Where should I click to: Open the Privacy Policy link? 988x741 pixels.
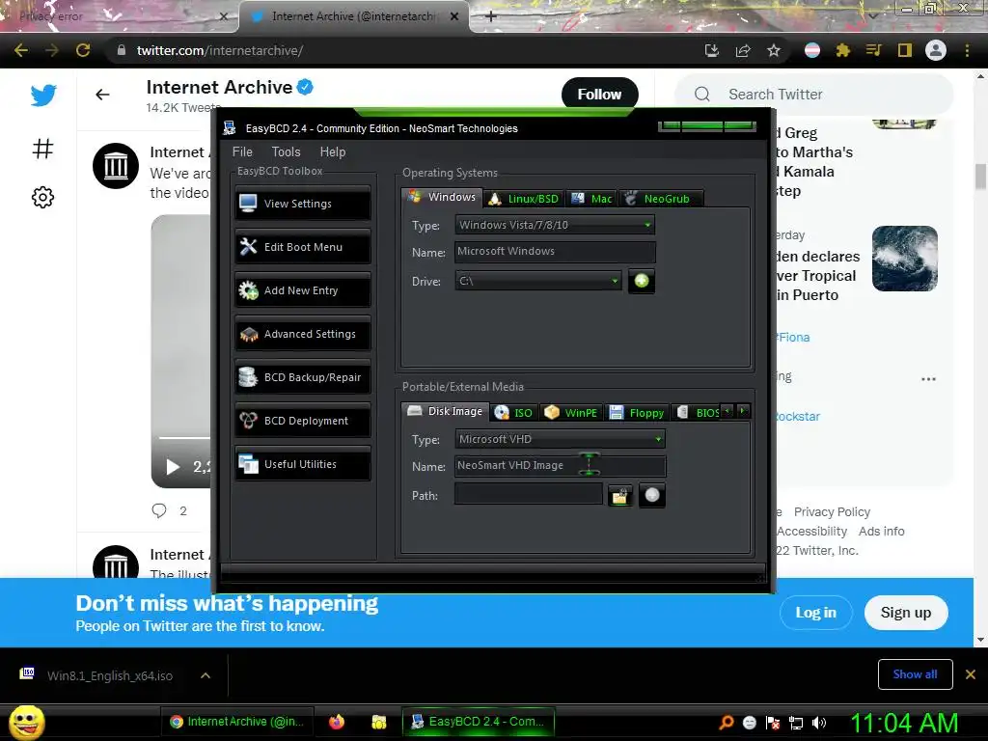832,511
